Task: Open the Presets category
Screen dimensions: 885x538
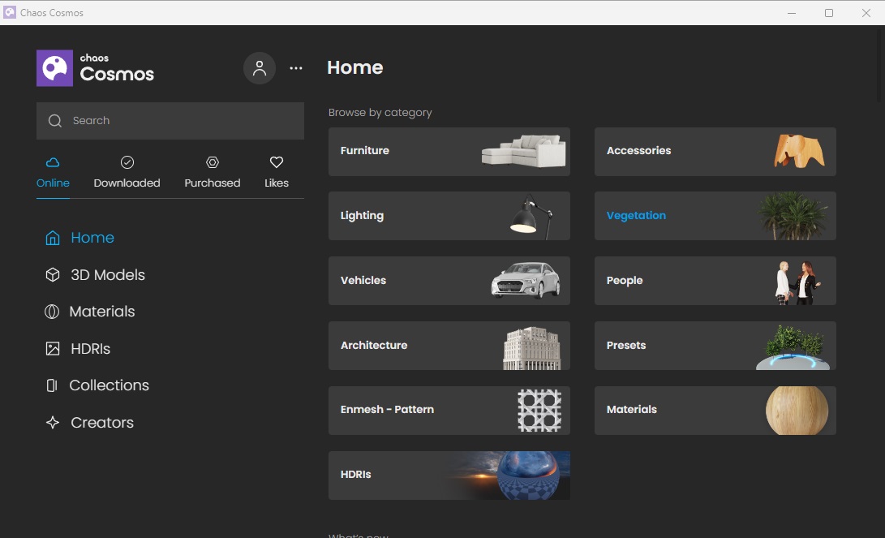Action: 715,346
